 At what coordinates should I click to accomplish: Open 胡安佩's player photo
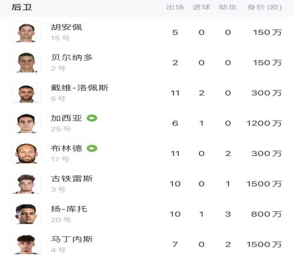(26, 32)
